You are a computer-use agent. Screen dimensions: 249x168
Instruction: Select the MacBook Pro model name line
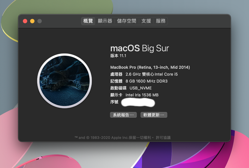coord(150,67)
